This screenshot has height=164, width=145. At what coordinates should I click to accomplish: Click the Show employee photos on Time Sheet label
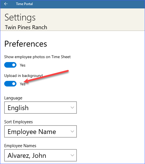(37, 57)
